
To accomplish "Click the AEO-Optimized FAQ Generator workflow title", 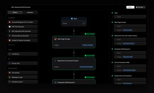I will (x=21, y=7).
